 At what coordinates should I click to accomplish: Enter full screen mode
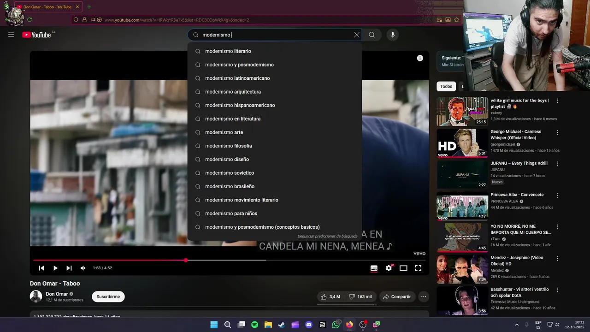(418, 268)
